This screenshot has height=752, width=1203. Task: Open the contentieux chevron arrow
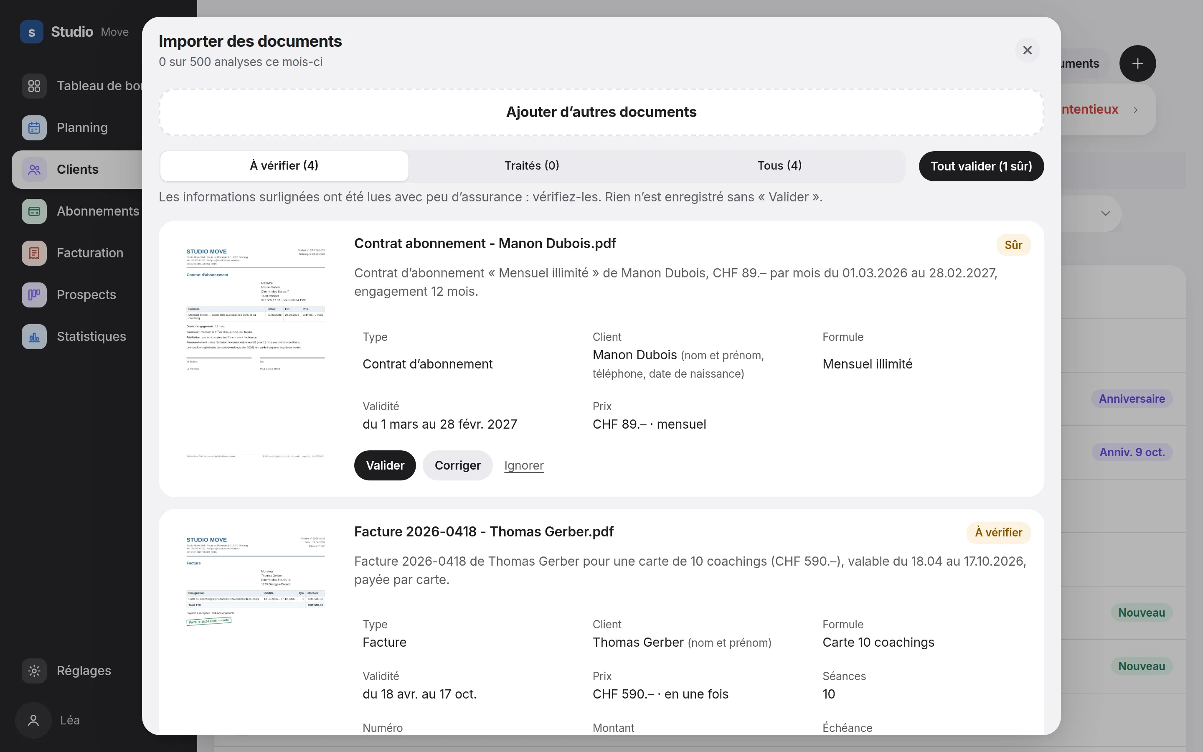[1135, 109]
